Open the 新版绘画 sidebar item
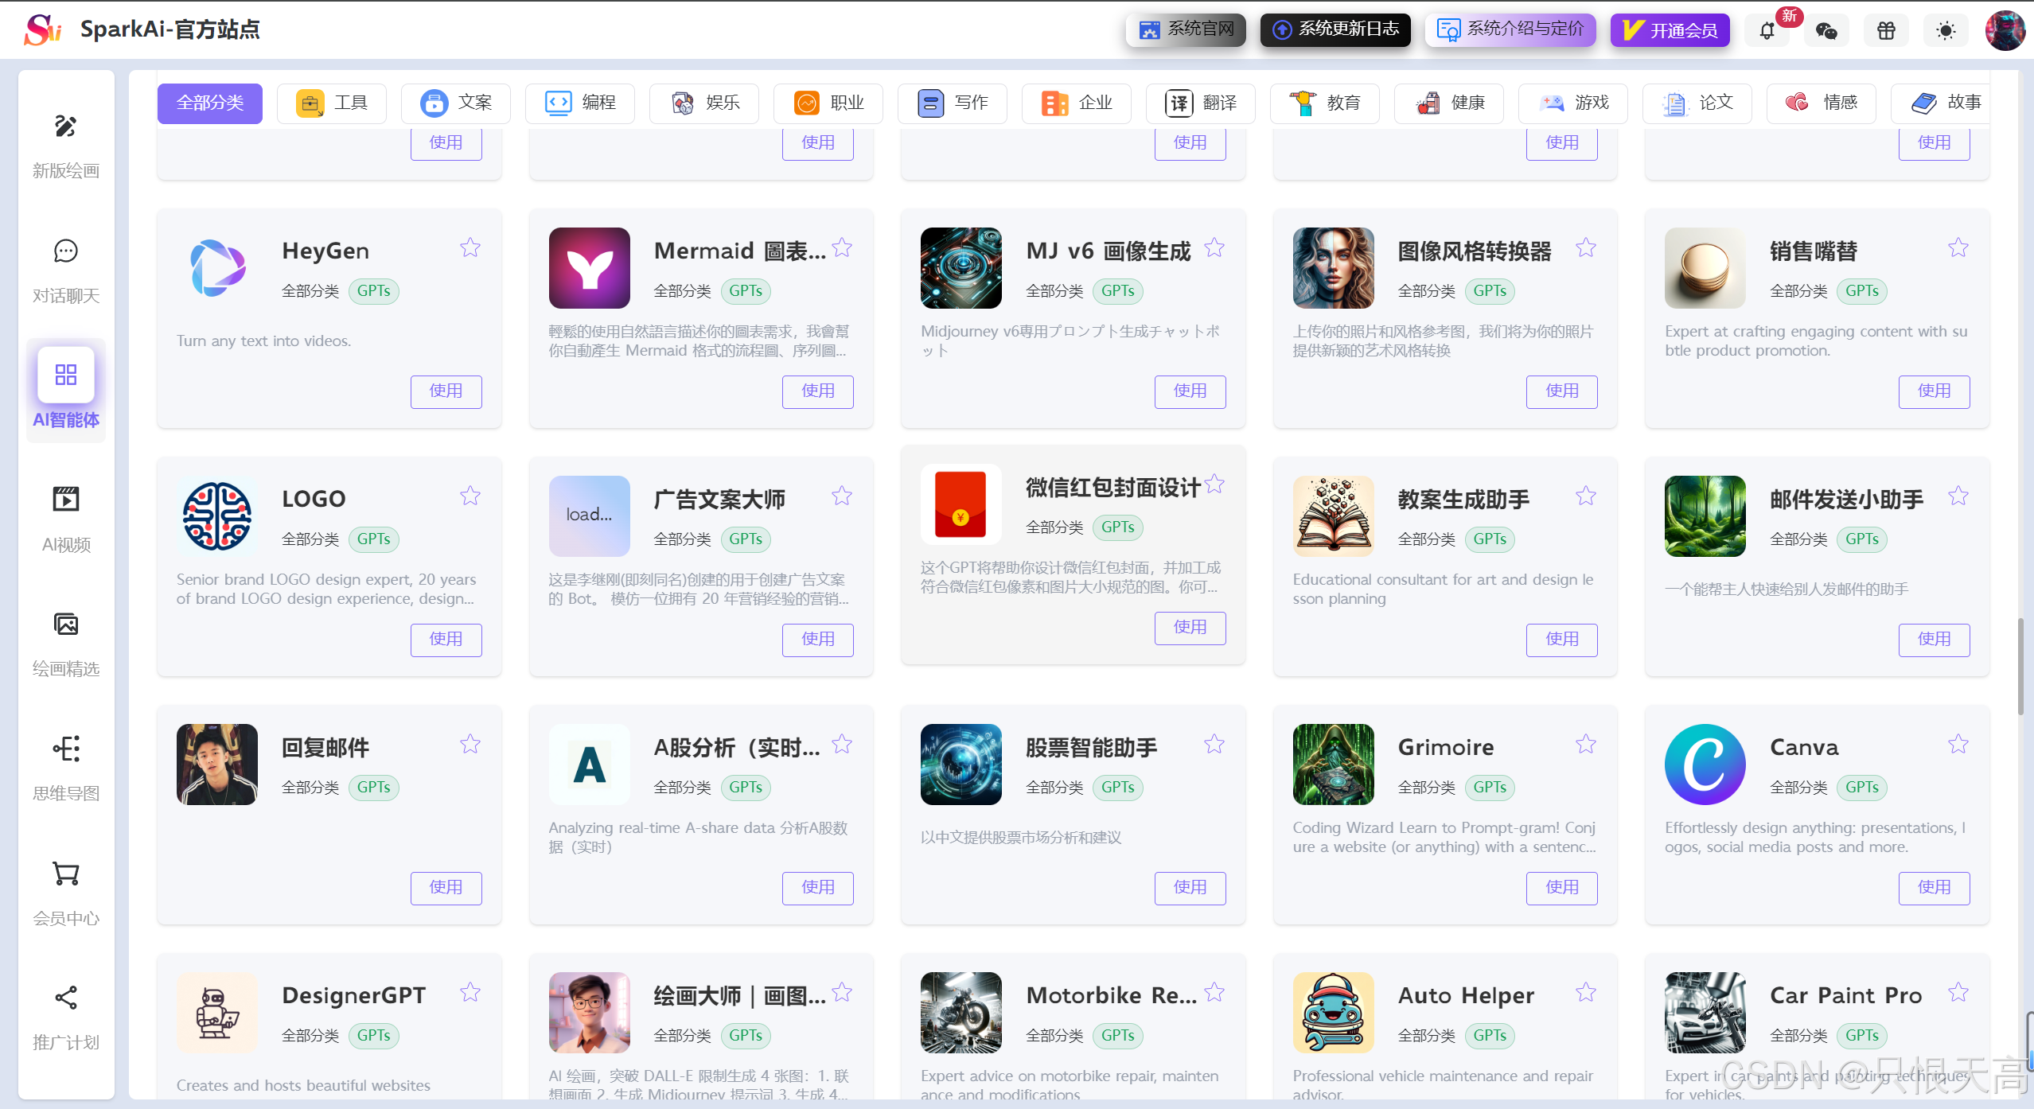2034x1109 pixels. click(x=66, y=147)
